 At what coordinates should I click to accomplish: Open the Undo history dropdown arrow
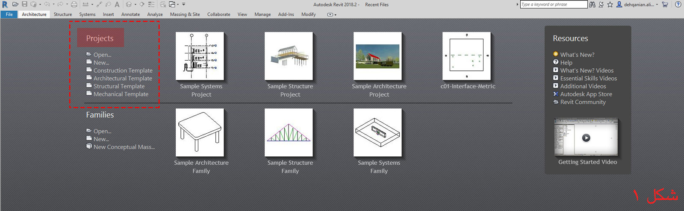pos(53,5)
